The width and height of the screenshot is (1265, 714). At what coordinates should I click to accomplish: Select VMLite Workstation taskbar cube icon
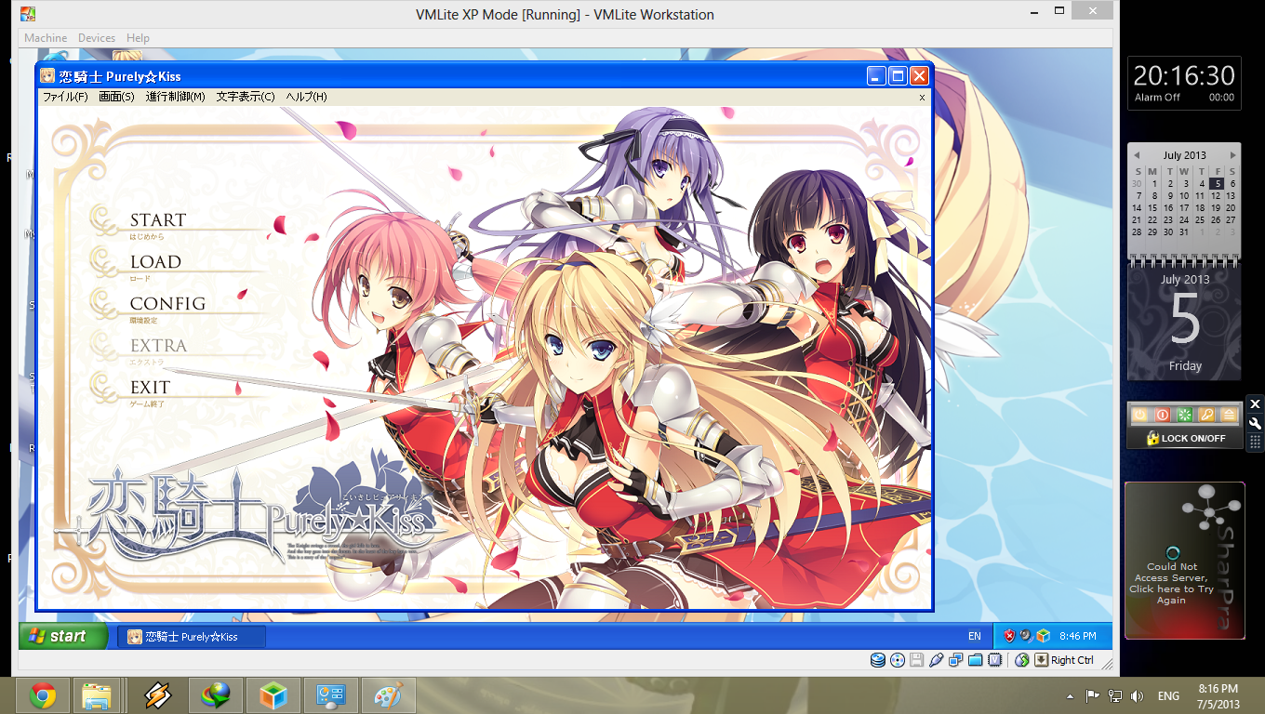click(273, 695)
